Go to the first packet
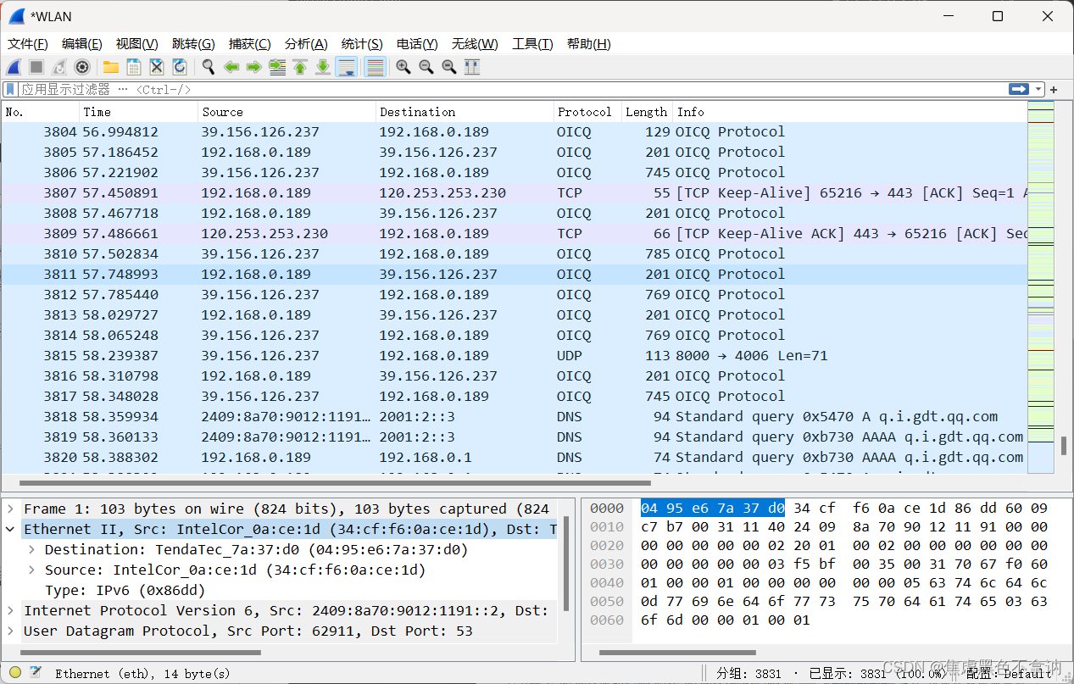This screenshot has width=1074, height=684. coord(300,67)
